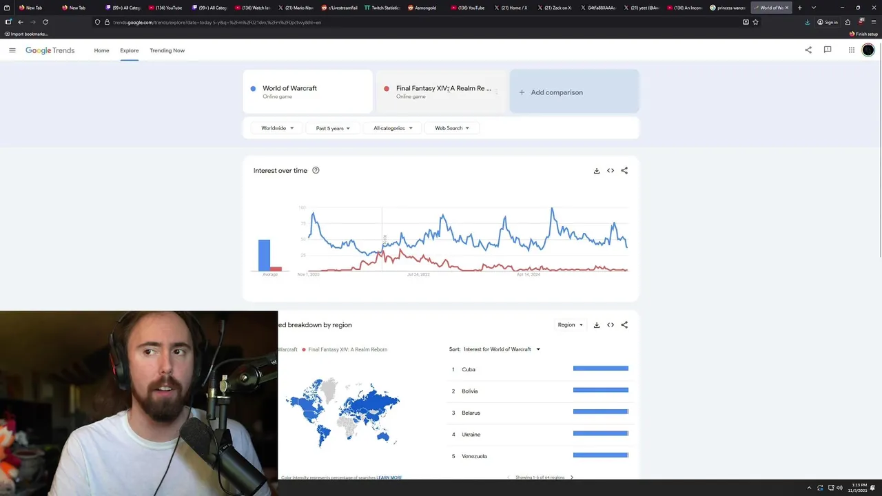Download the breakdown by region data
This screenshot has height=496, width=882.
coord(597,324)
